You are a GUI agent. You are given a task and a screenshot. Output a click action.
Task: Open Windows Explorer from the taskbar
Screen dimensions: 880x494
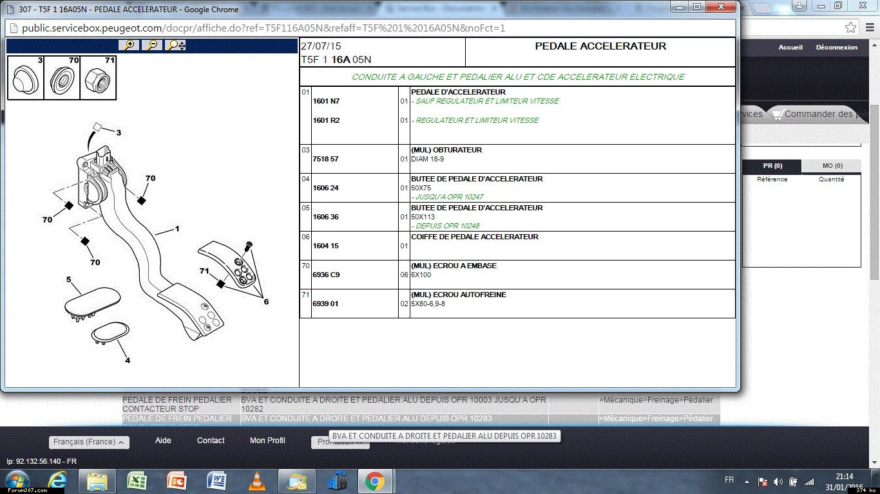(x=97, y=480)
